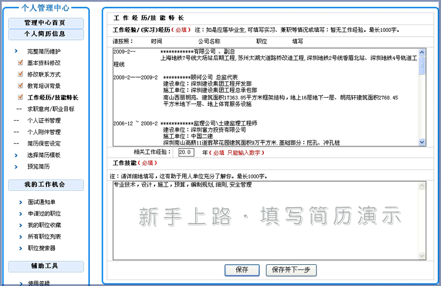The image size is (441, 286).
Task: Click scrollbar thumb of work experience box
Action: (x=422, y=65)
